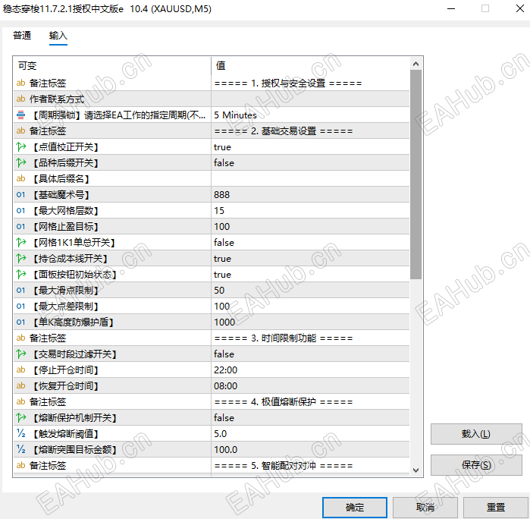The width and height of the screenshot is (530, 519).
Task: Click the ab icon beside 【恢复开仓时间】
Action: tap(20, 385)
